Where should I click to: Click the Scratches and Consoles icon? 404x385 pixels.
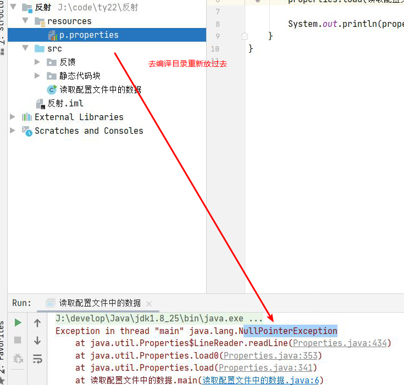[27, 131]
